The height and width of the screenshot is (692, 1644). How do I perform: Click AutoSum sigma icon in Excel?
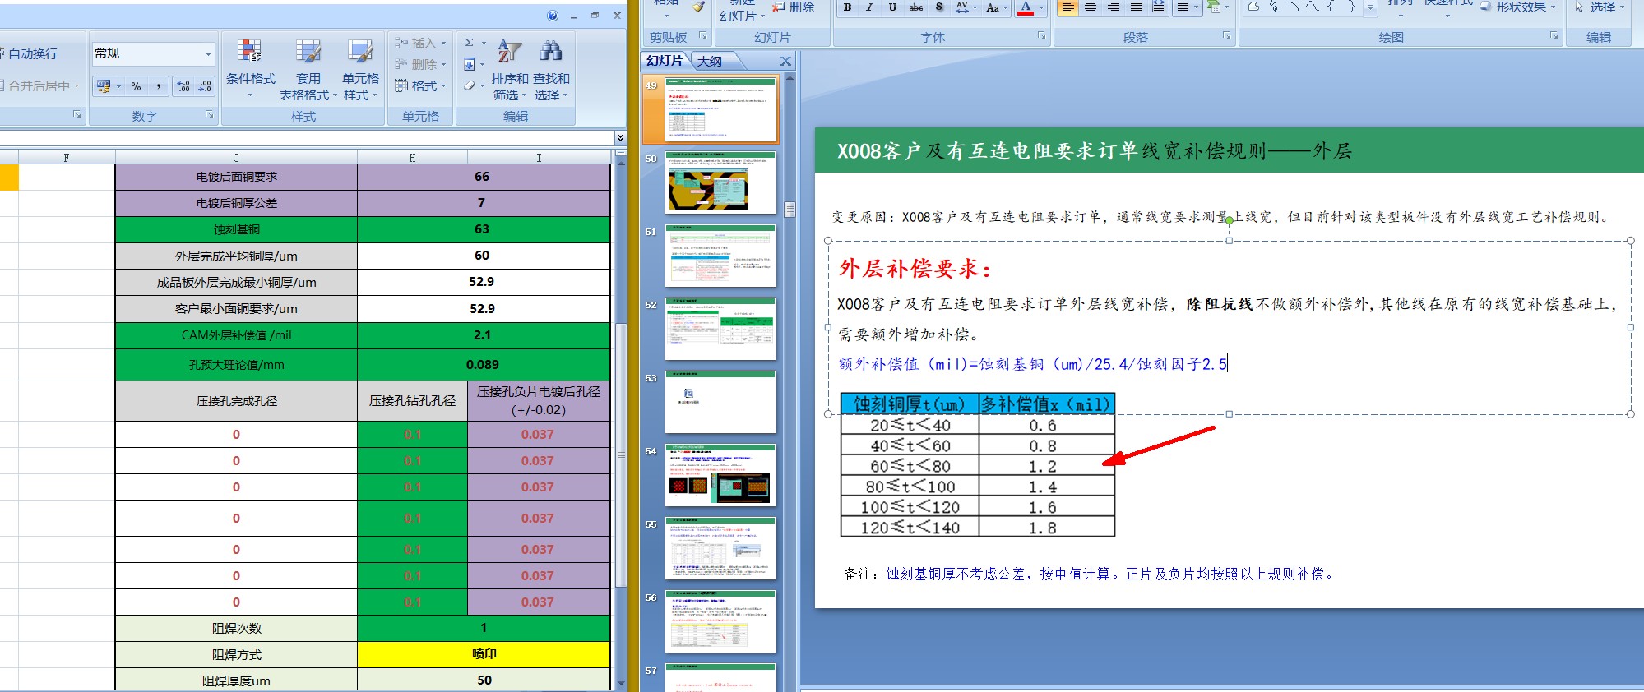[469, 43]
